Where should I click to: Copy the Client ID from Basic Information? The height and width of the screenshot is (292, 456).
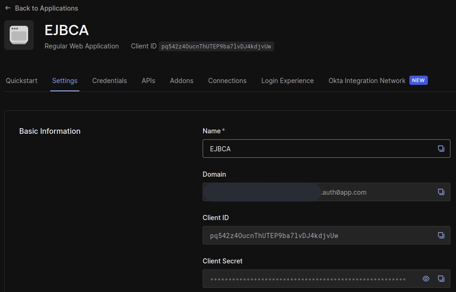441,235
